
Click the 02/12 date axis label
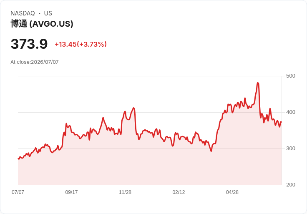coord(179,192)
